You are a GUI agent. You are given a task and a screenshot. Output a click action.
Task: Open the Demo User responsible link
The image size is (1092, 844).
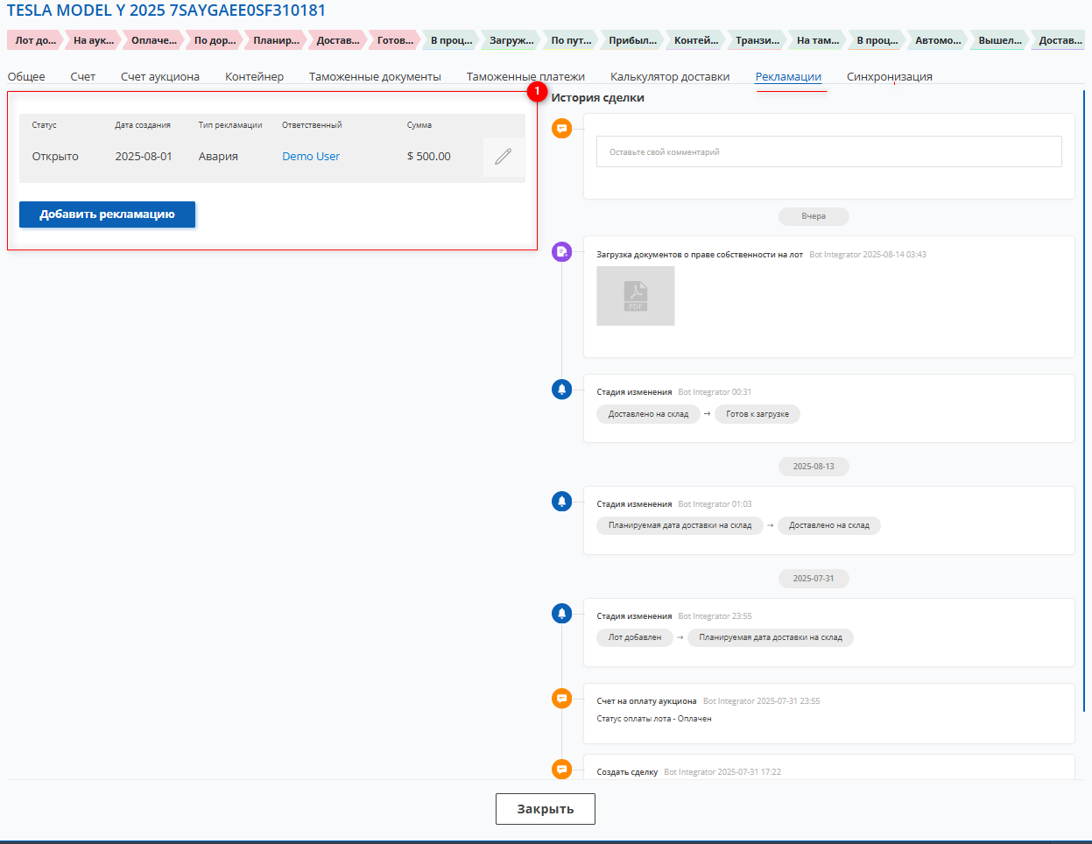(311, 157)
